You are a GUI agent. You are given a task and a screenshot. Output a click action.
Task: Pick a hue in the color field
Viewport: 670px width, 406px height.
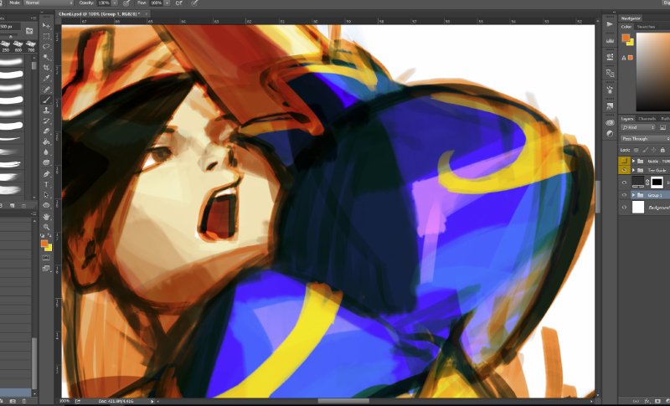(x=653, y=73)
